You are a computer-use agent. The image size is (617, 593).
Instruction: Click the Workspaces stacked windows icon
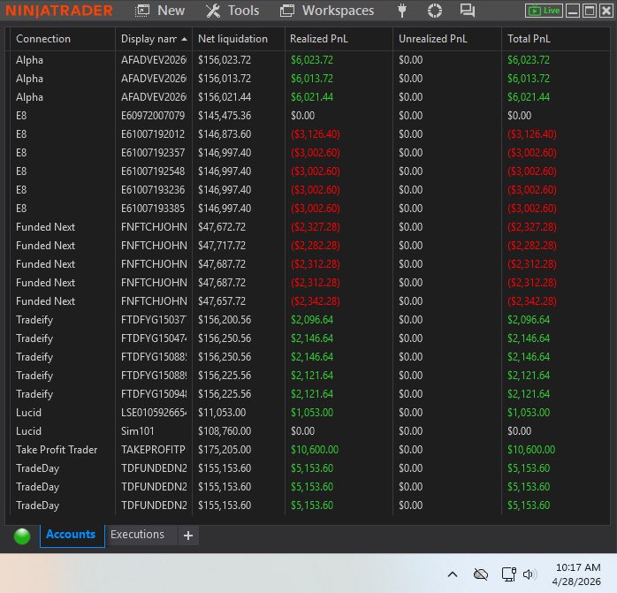(287, 11)
